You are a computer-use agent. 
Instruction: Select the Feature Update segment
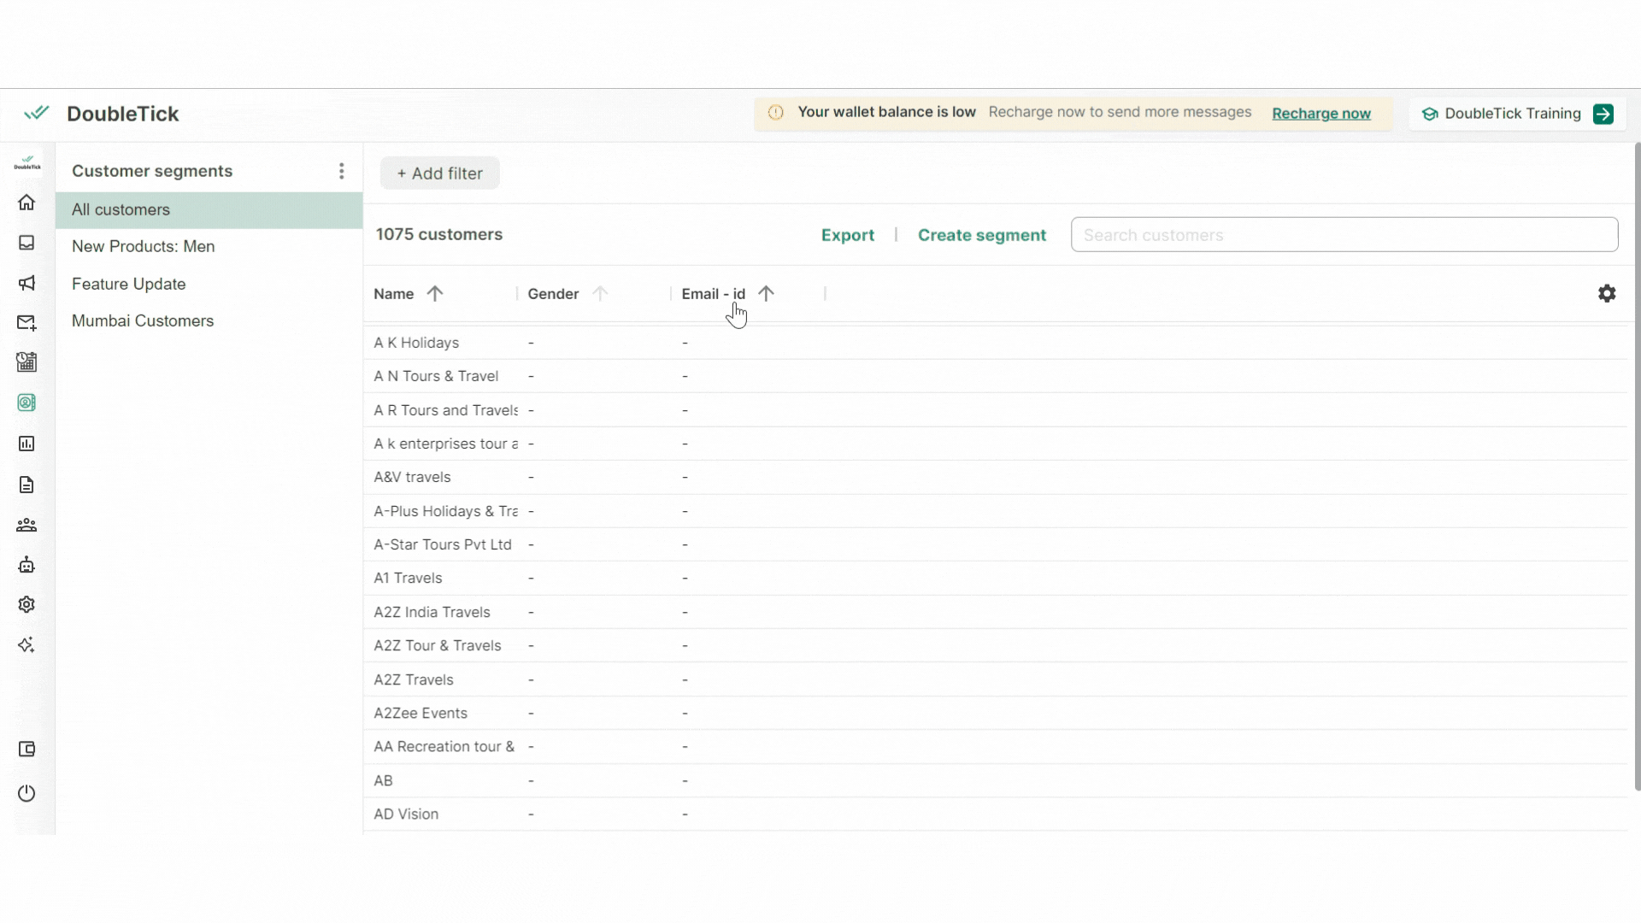[128, 284]
